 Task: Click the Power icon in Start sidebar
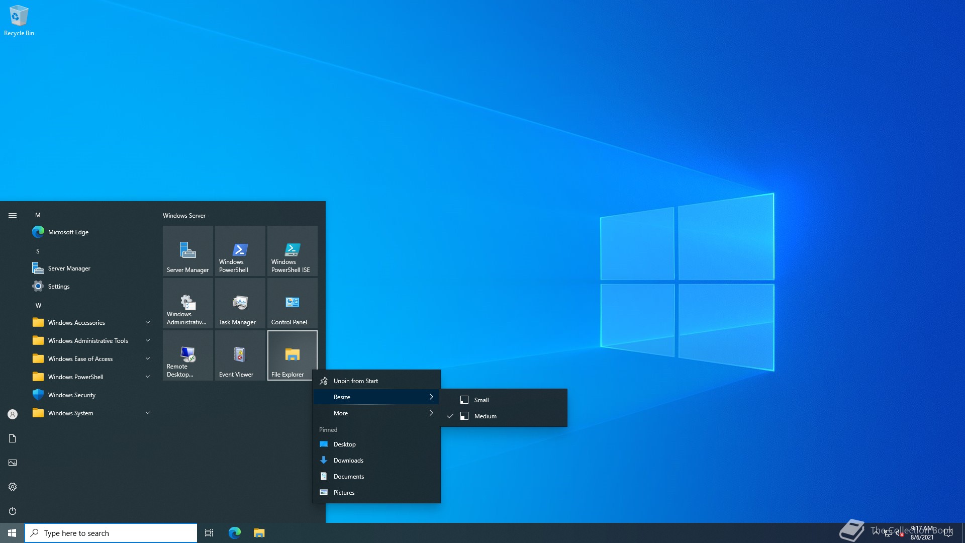(x=13, y=511)
